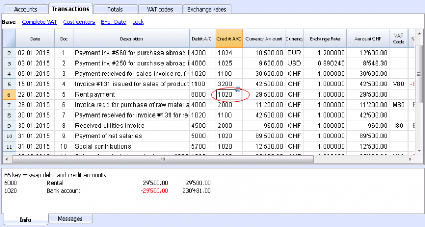This screenshot has height=227, width=425.
Task: Open the Messages tab at the bottom
Action: coord(70,219)
